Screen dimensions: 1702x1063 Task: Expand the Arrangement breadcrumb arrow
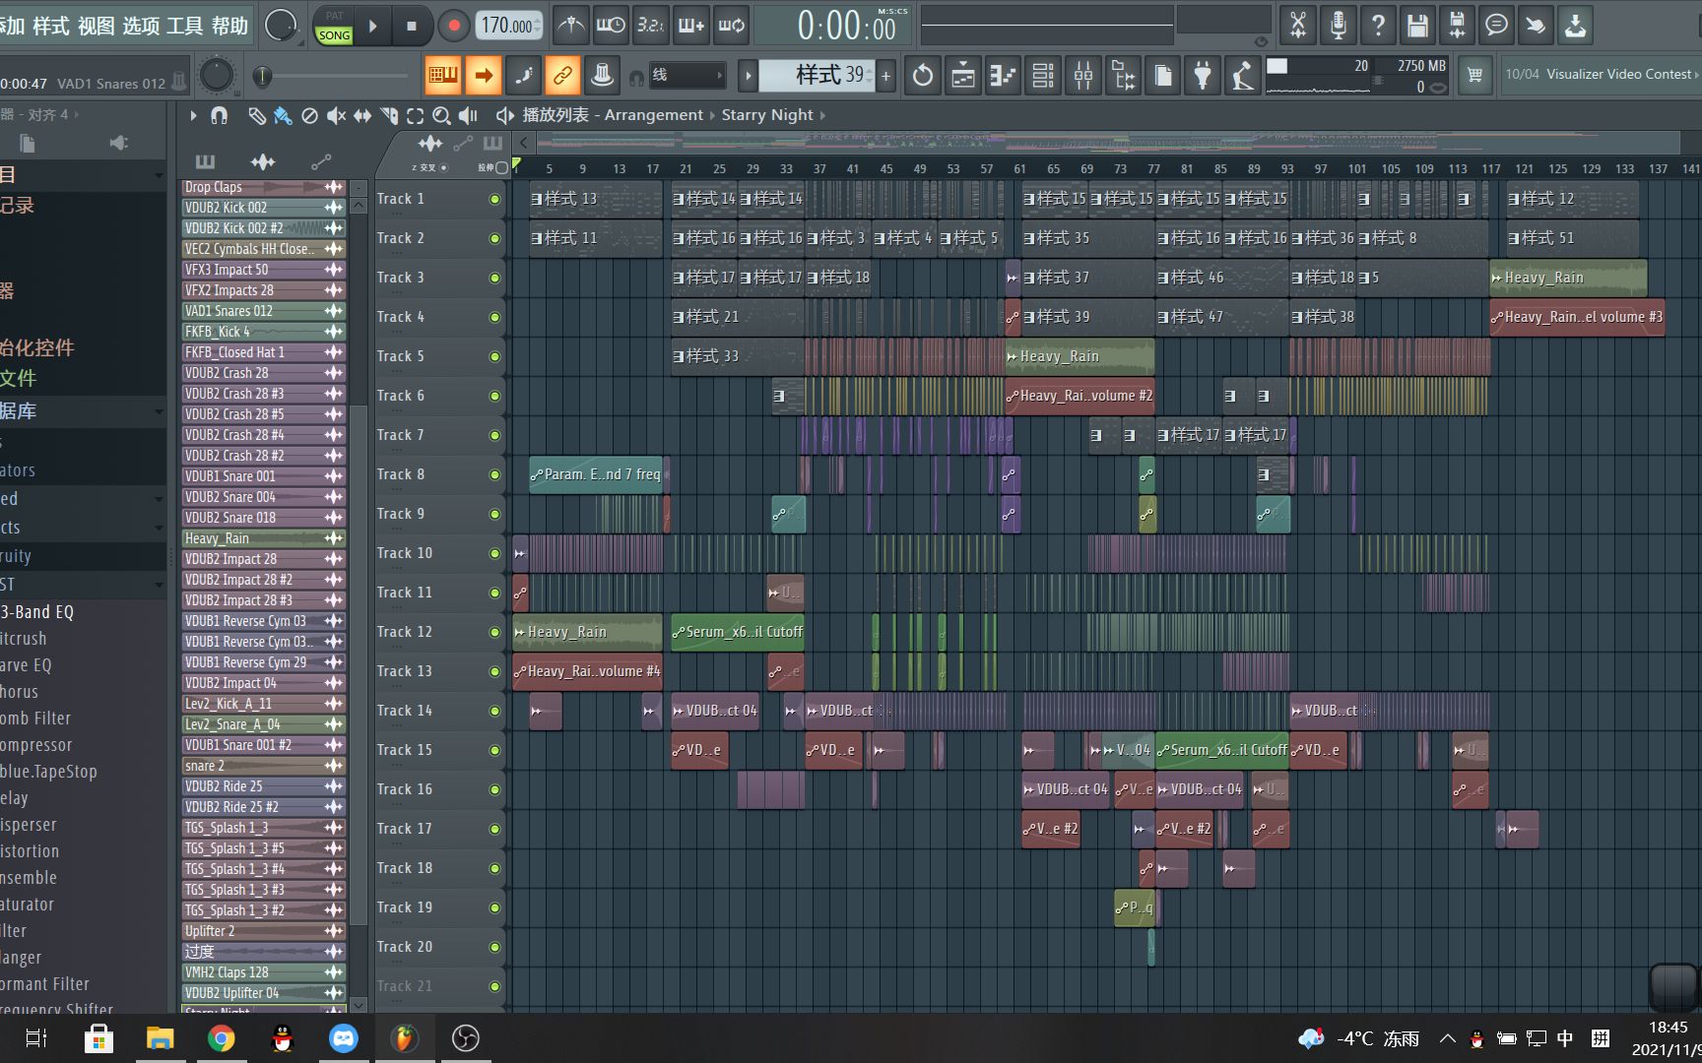click(713, 115)
